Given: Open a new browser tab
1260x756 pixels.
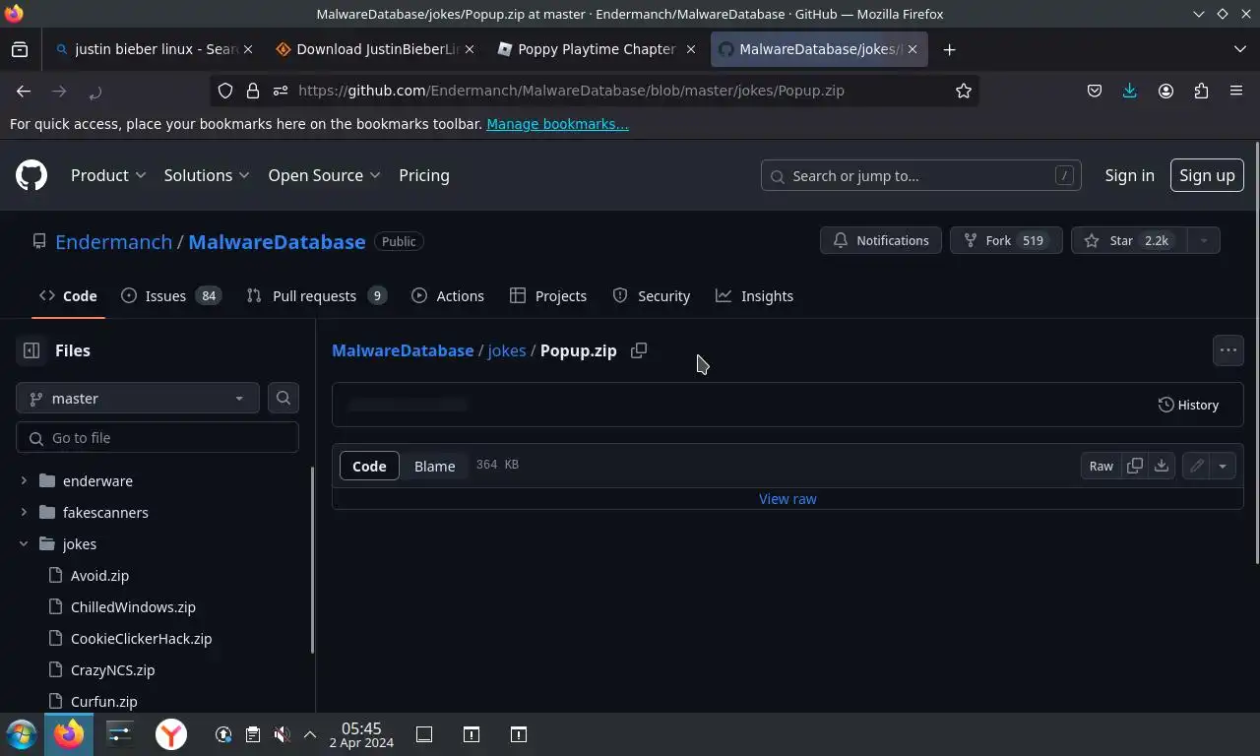Looking at the screenshot, I should click(x=949, y=49).
